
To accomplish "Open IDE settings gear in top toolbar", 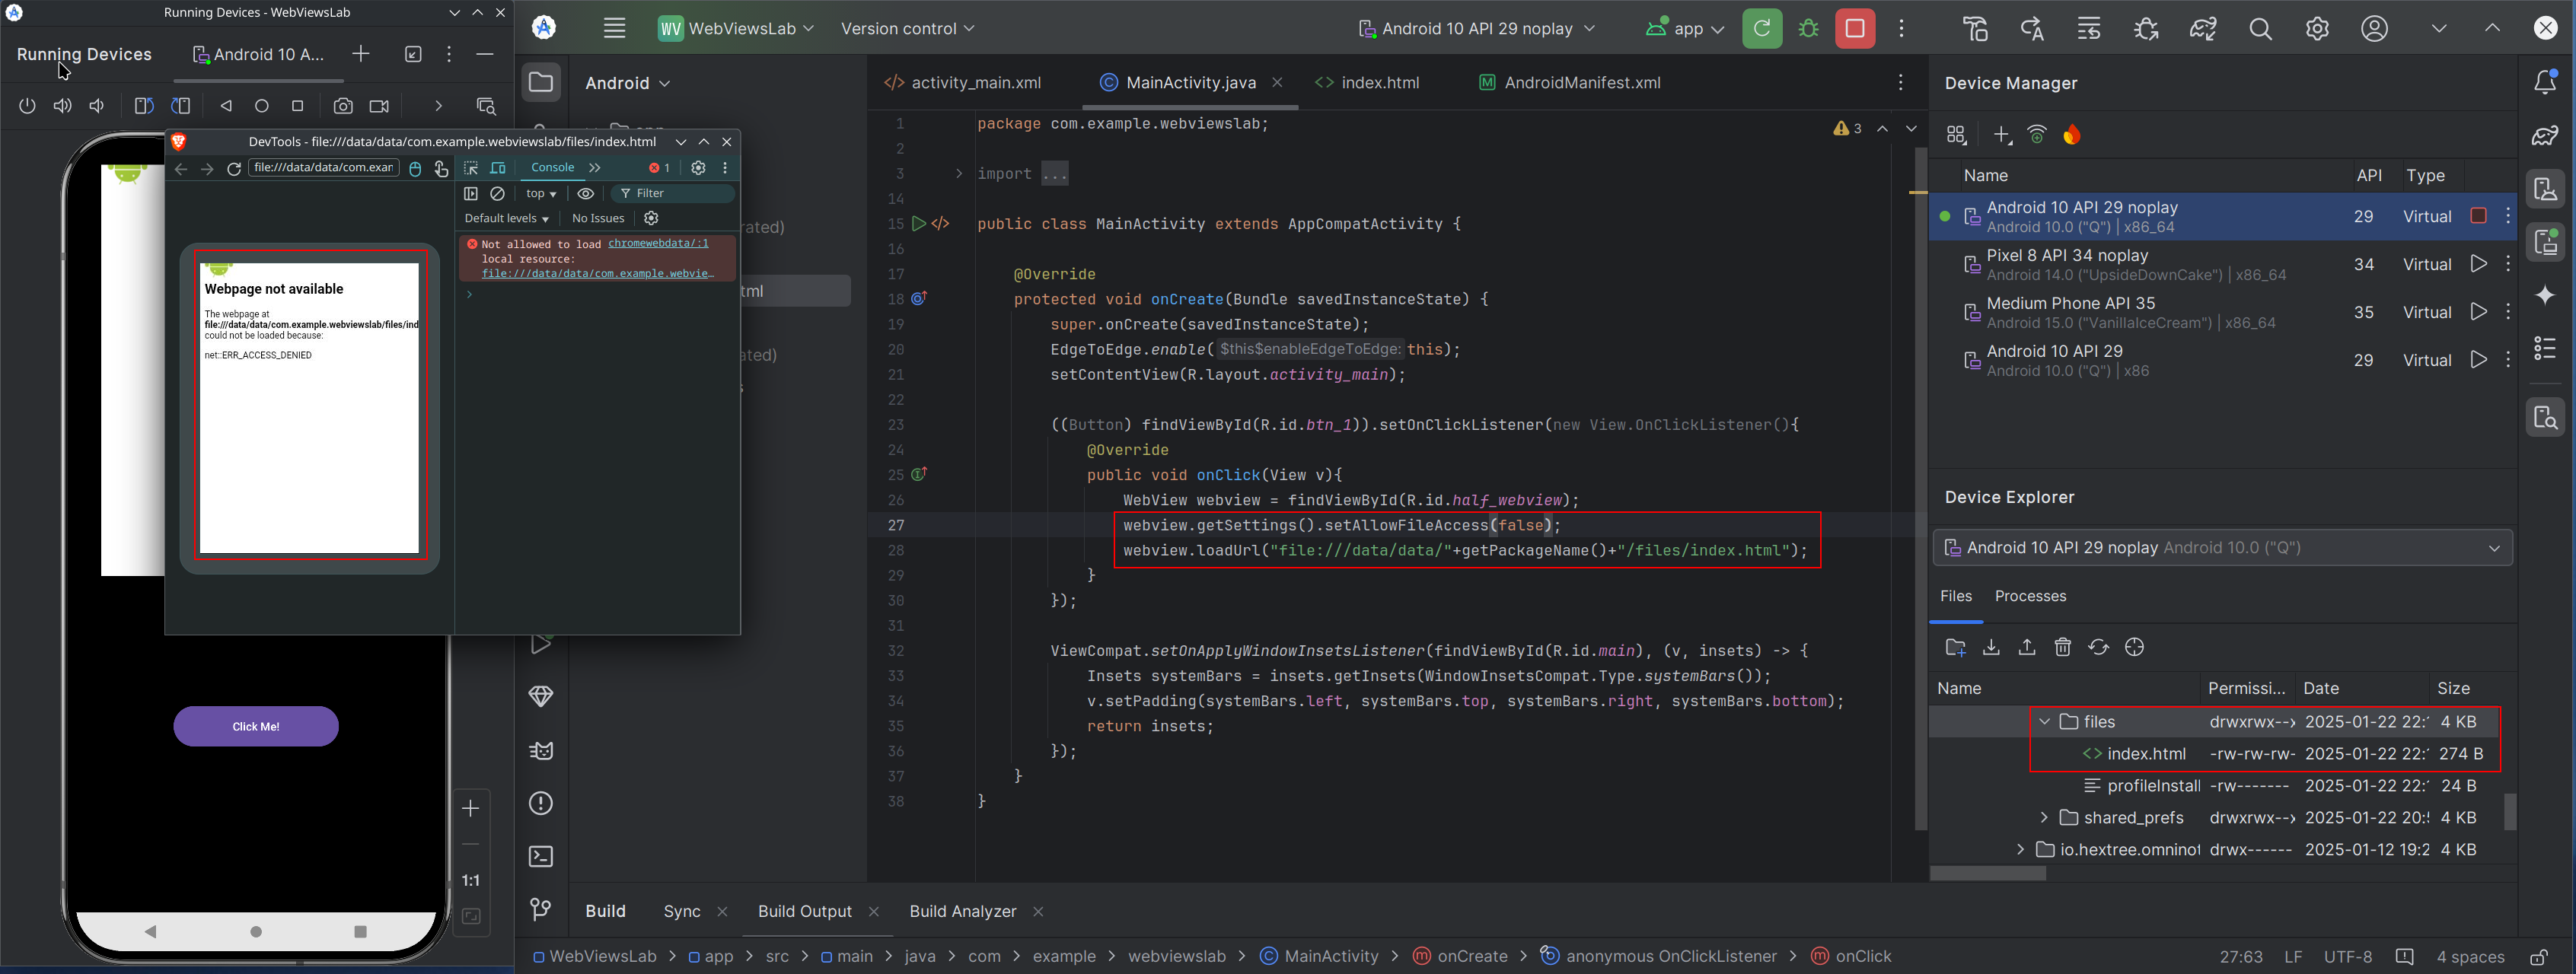I will click(2317, 28).
